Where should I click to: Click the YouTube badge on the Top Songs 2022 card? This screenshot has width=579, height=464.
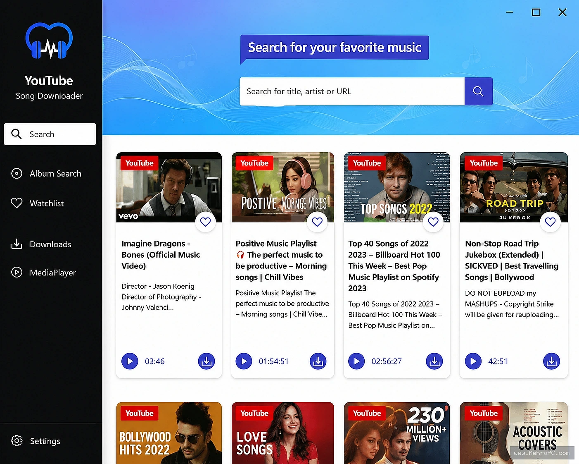[367, 163]
